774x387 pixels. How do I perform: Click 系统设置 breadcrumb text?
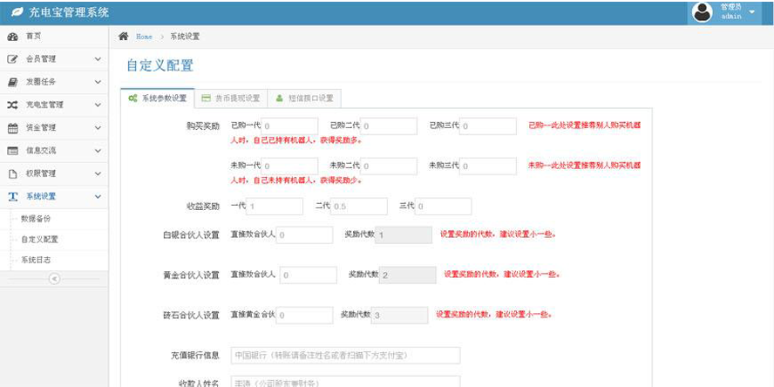(185, 37)
